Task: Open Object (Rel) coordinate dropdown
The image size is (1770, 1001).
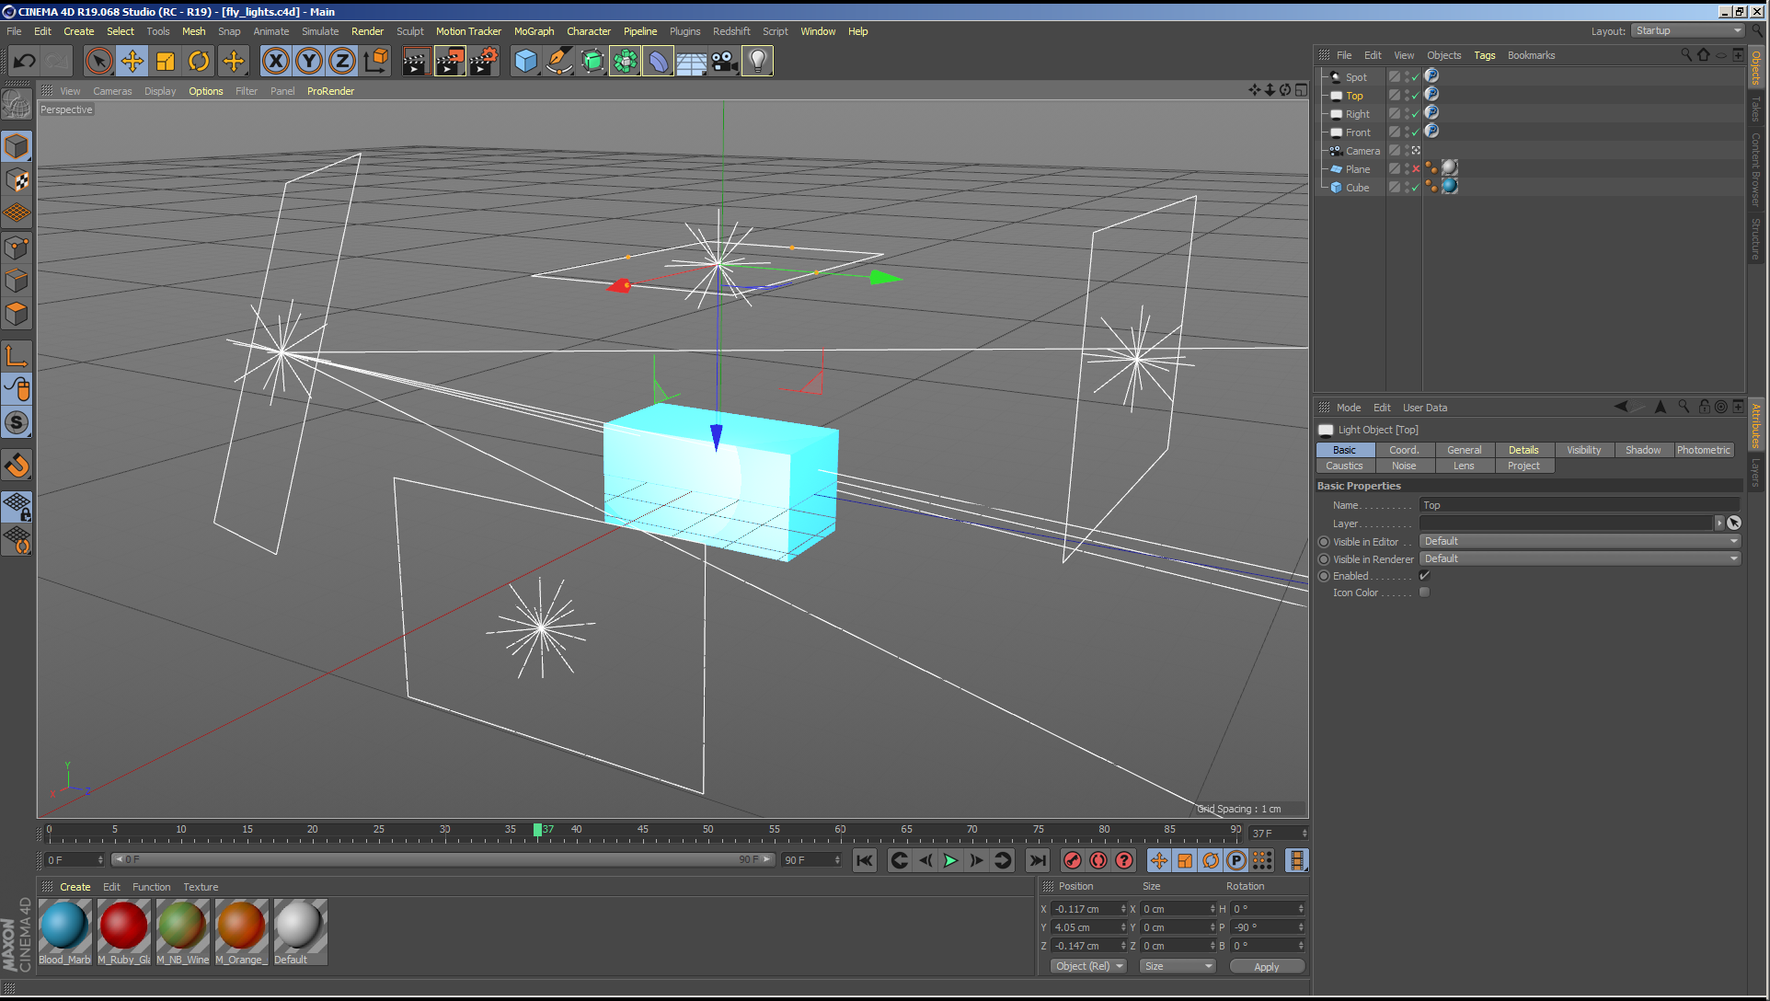Action: [1088, 966]
